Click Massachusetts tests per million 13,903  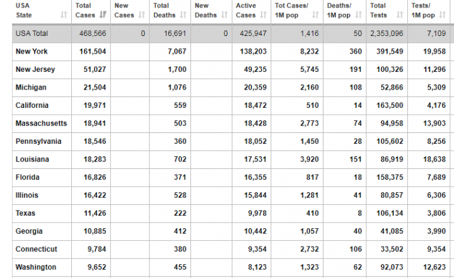click(x=434, y=124)
